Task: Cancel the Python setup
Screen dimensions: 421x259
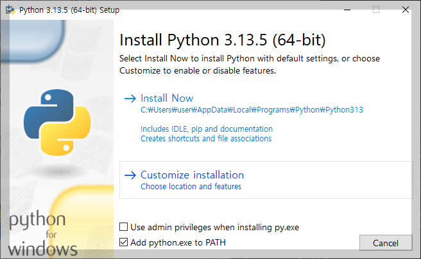Action: pos(386,242)
